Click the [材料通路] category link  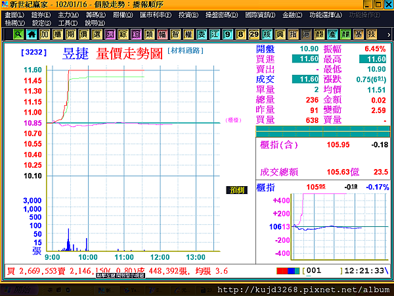click(185, 51)
